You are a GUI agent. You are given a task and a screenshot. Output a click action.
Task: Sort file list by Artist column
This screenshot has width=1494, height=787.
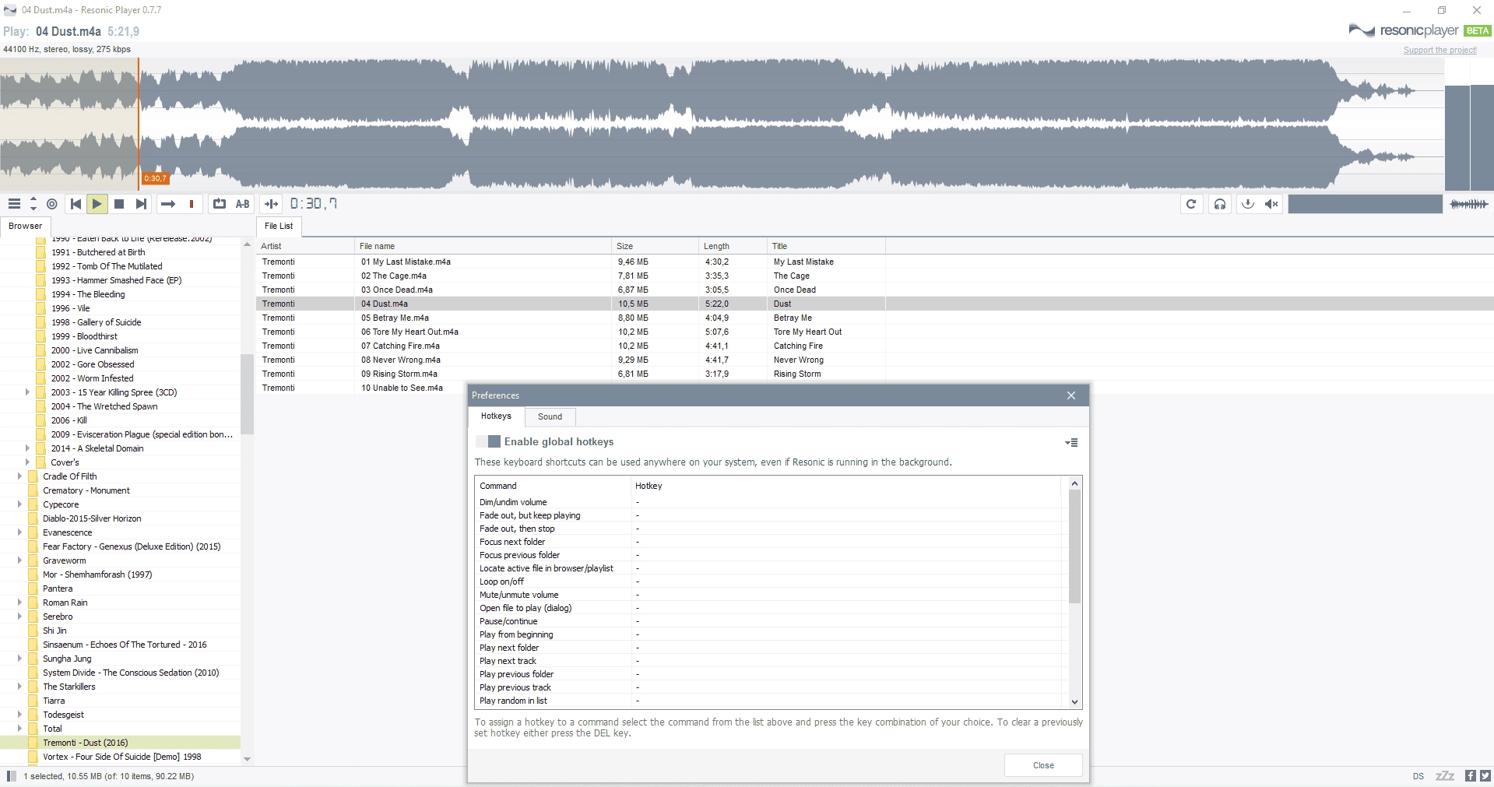305,246
